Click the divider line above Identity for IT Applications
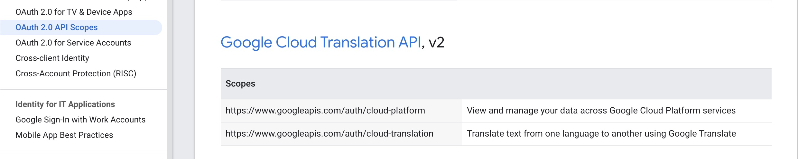 coord(84,89)
